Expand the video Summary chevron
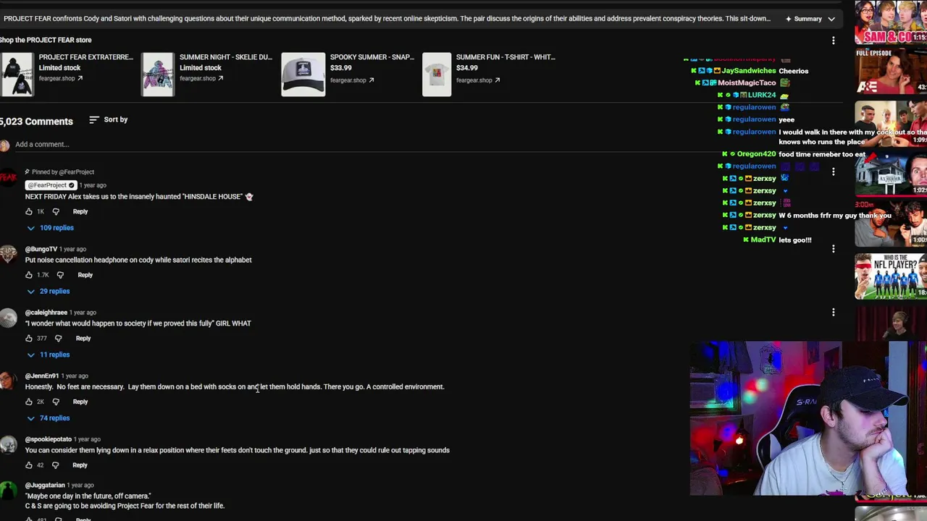The width and height of the screenshot is (927, 521). coord(831,19)
